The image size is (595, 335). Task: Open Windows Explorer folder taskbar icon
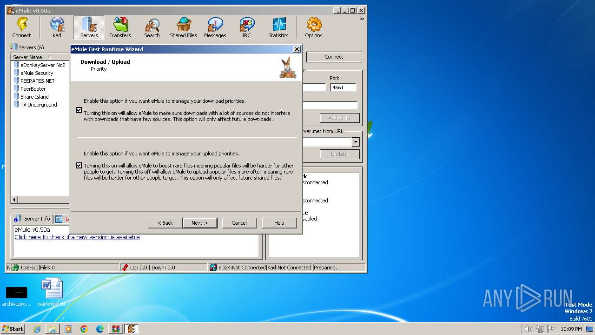[53, 329]
